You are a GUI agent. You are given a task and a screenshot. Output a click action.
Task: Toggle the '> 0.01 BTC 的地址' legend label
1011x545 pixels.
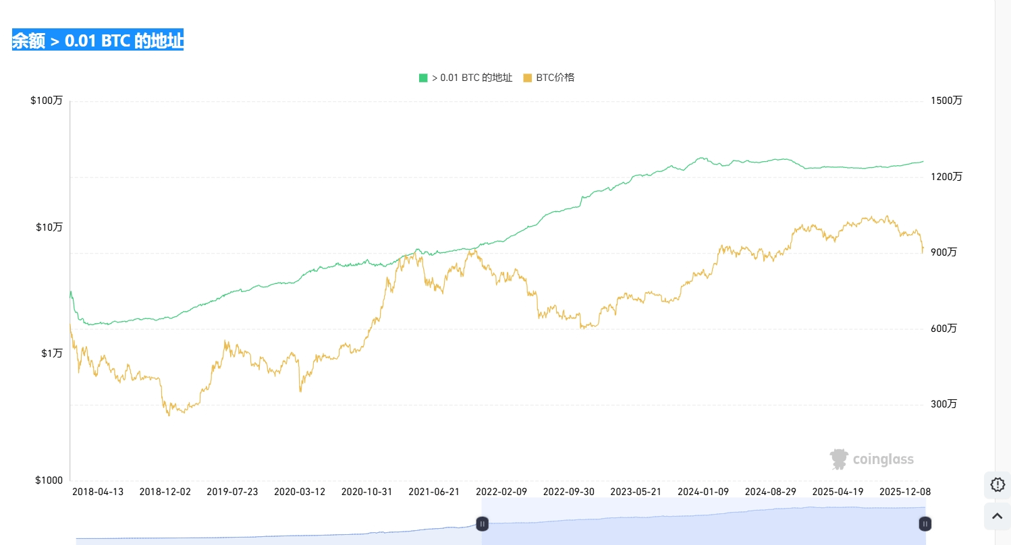[472, 78]
